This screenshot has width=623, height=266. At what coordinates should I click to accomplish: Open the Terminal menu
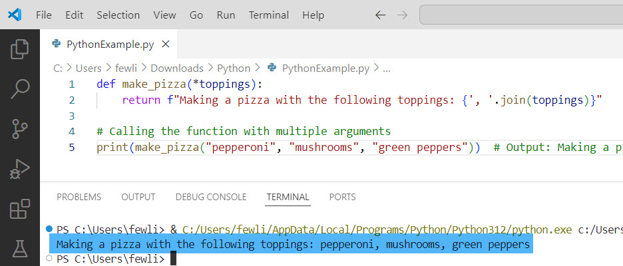[x=269, y=15]
